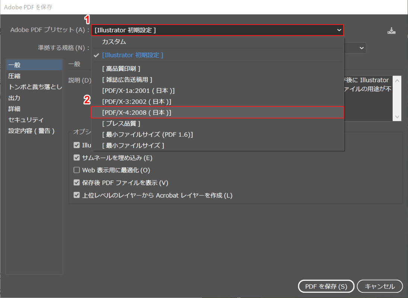Toggle Acrobat レイヤーを作成 checkbox
This screenshot has width=408, height=298.
click(x=77, y=195)
